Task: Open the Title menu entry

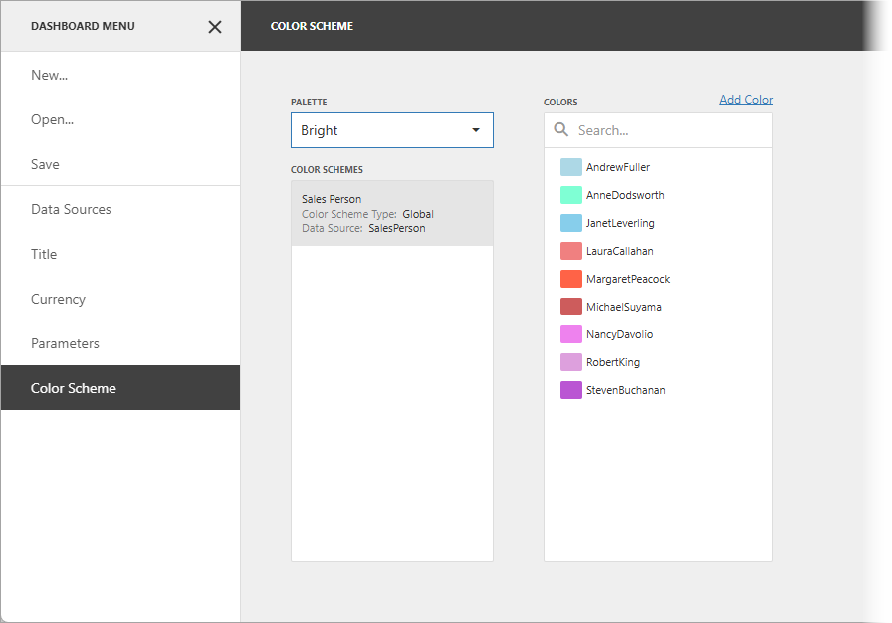Action: click(x=120, y=254)
